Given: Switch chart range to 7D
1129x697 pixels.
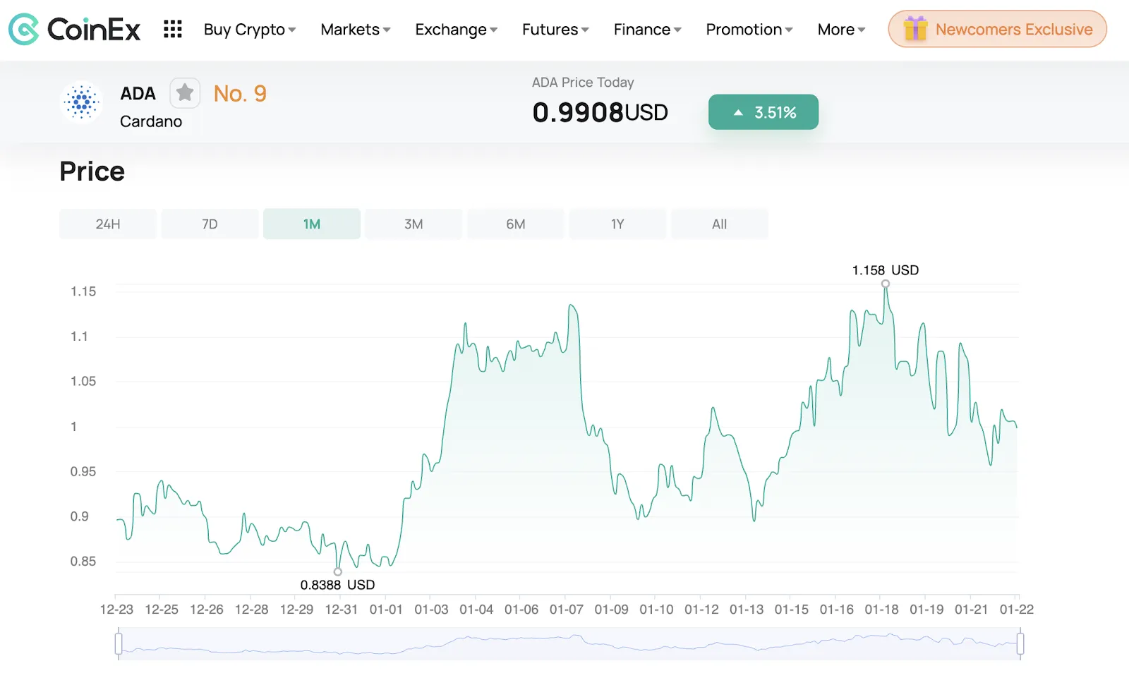Looking at the screenshot, I should (210, 224).
